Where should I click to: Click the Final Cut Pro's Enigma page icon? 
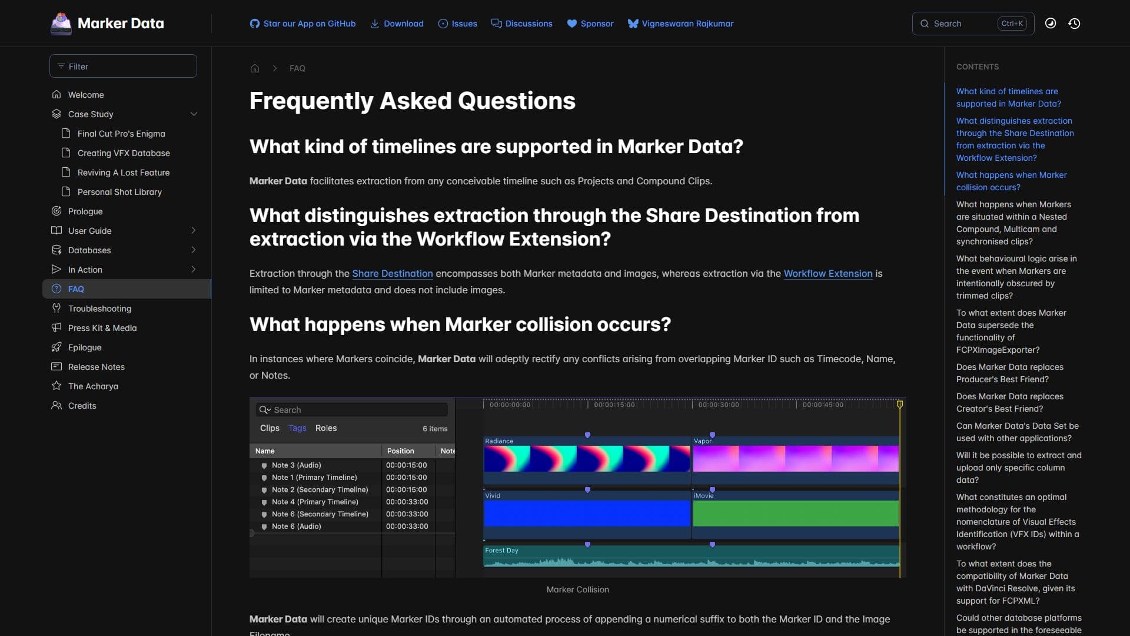click(x=66, y=133)
